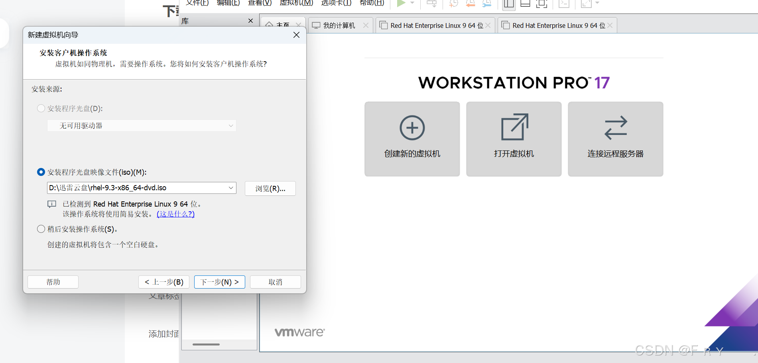
Task: Click the library panel horizontal scrollbar
Action: (x=206, y=344)
